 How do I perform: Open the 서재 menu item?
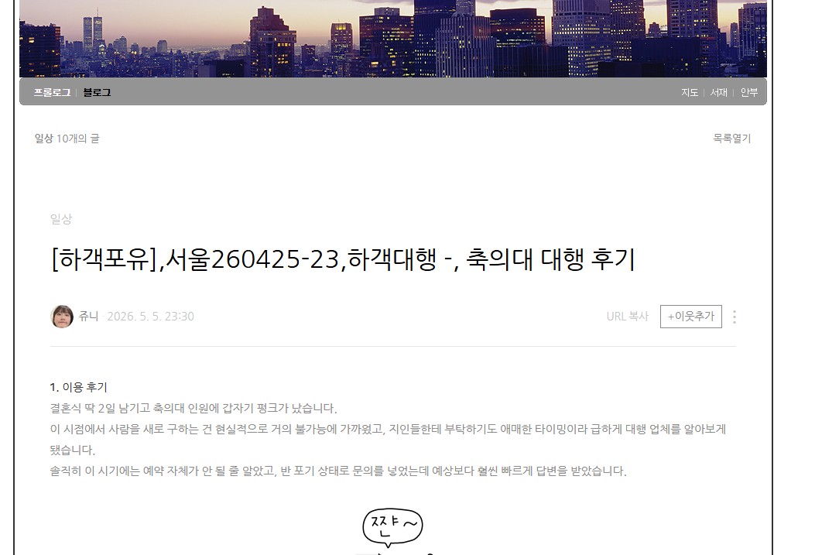(x=718, y=93)
